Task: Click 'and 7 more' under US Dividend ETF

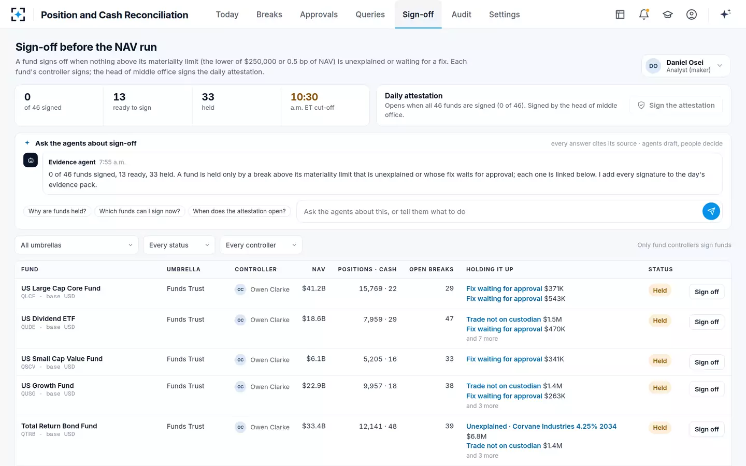Action: point(482,339)
